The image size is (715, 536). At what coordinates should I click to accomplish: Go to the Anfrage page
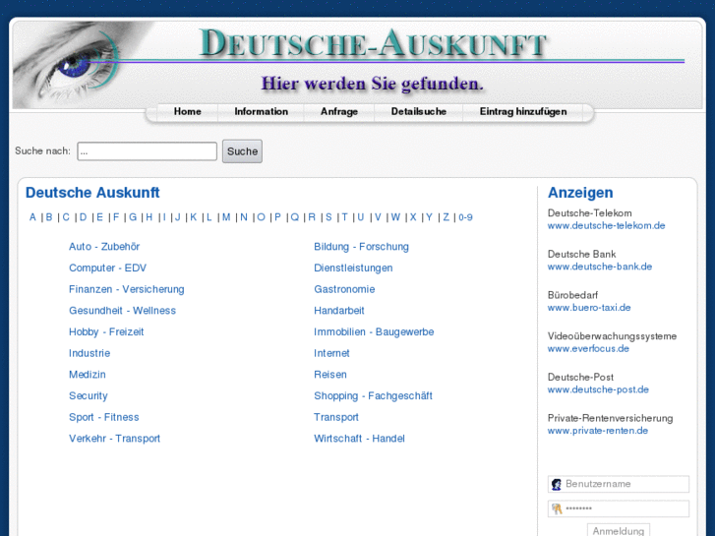point(338,112)
